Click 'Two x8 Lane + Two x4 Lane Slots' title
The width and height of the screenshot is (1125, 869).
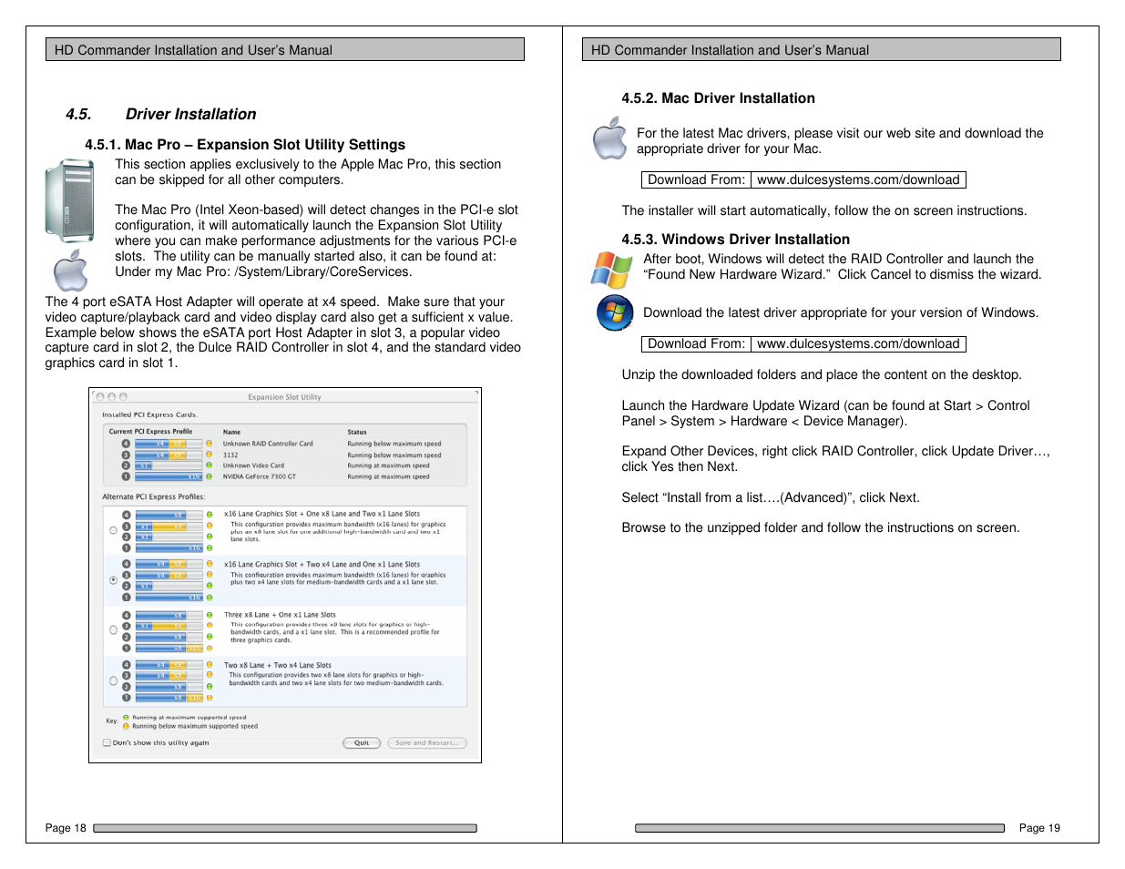click(x=278, y=665)
